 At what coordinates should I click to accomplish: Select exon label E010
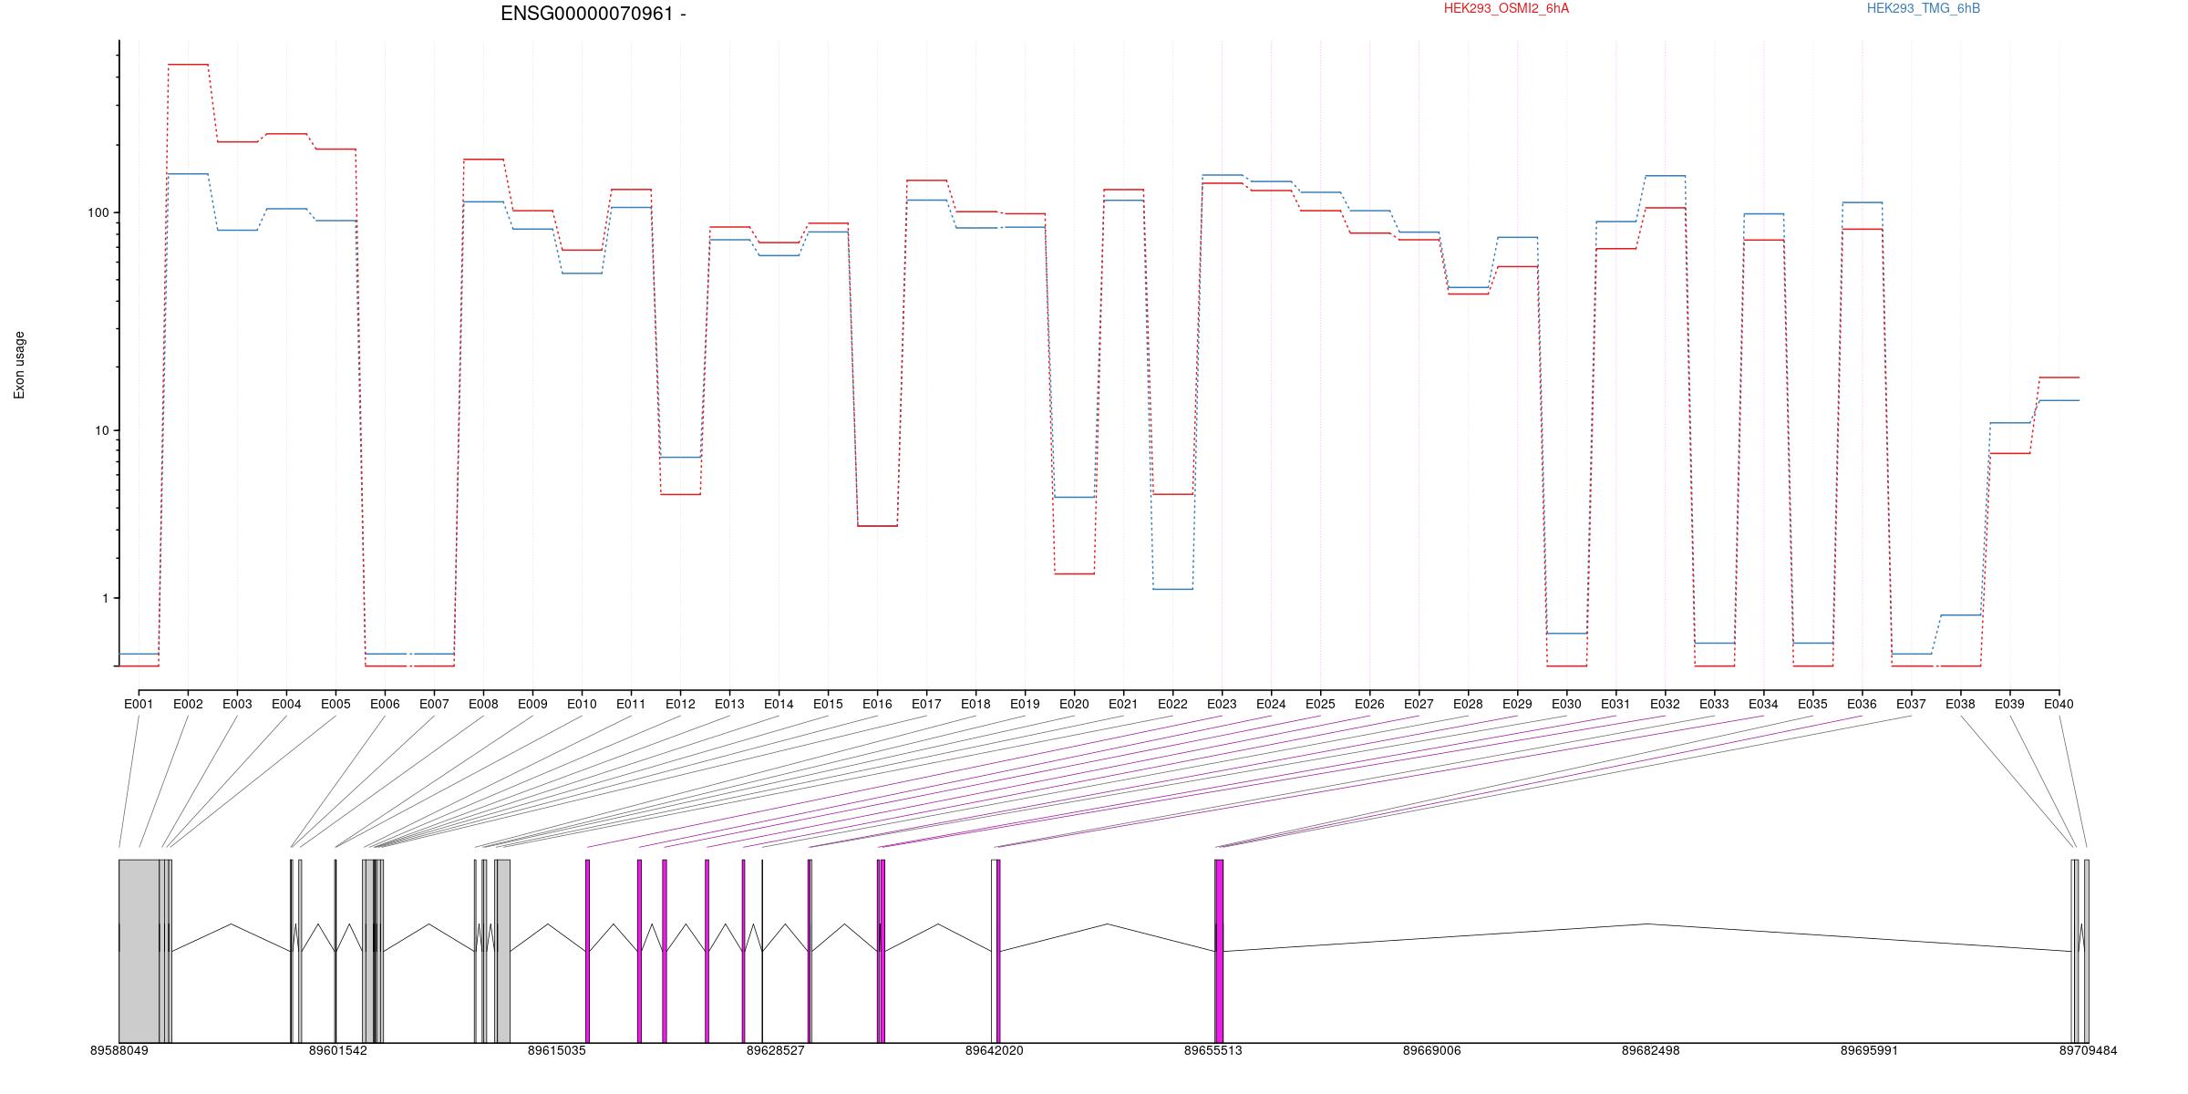[582, 704]
